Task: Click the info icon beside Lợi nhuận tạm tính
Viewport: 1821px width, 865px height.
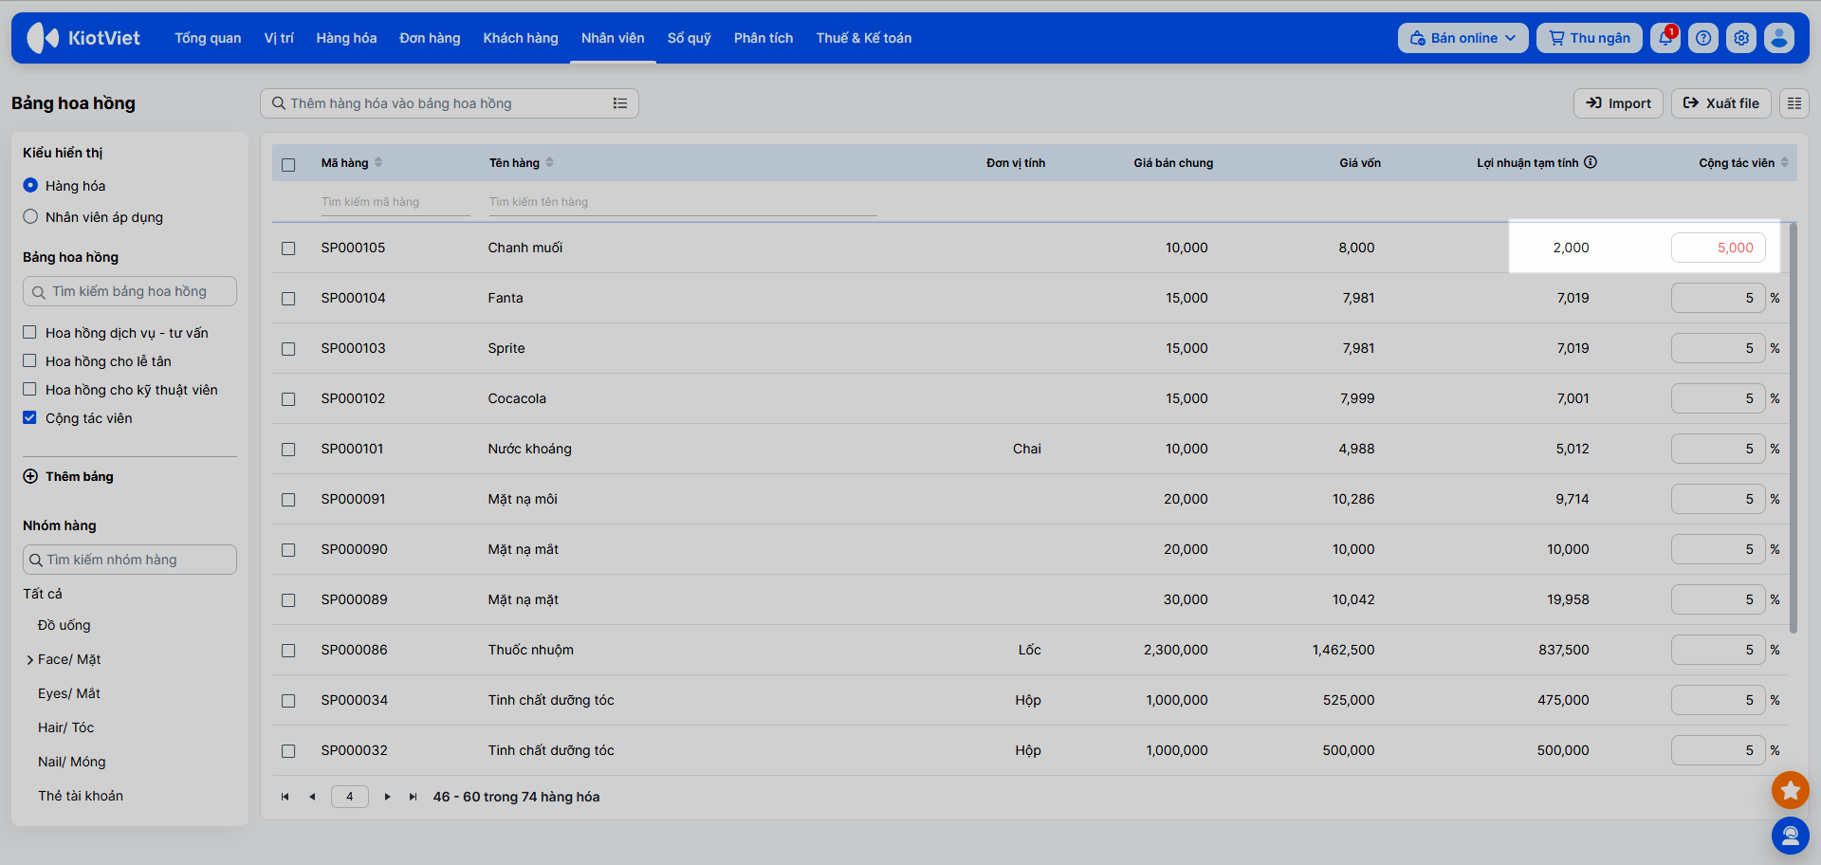Action: click(x=1591, y=162)
